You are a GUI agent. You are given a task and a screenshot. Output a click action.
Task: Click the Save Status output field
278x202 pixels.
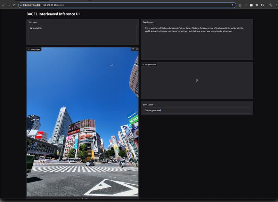coord(196,110)
